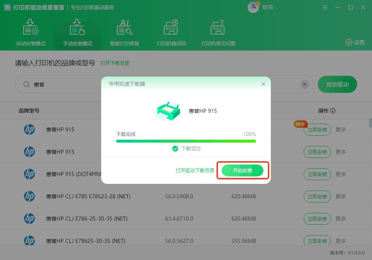The image size is (372, 260).
Task: Open the 设置 gear icon
Action: [349, 42]
